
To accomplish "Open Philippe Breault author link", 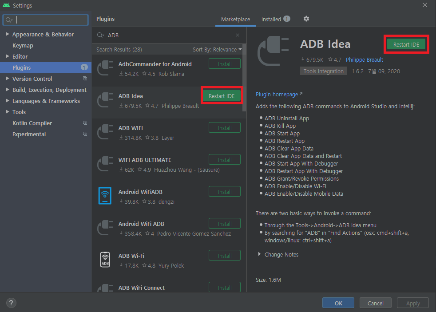I will click(x=364, y=60).
